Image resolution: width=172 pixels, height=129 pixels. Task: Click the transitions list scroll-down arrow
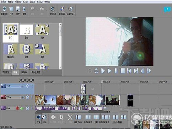(60, 68)
